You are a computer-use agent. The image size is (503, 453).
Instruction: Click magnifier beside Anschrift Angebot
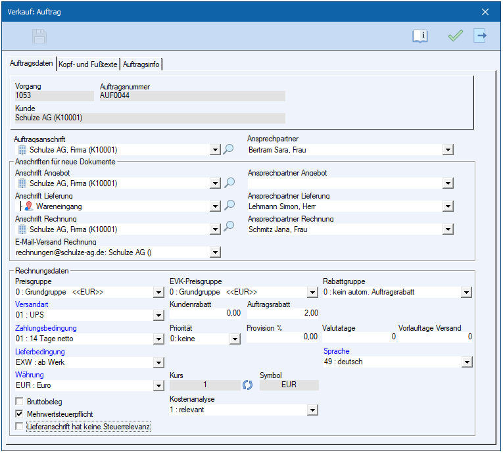coord(229,183)
